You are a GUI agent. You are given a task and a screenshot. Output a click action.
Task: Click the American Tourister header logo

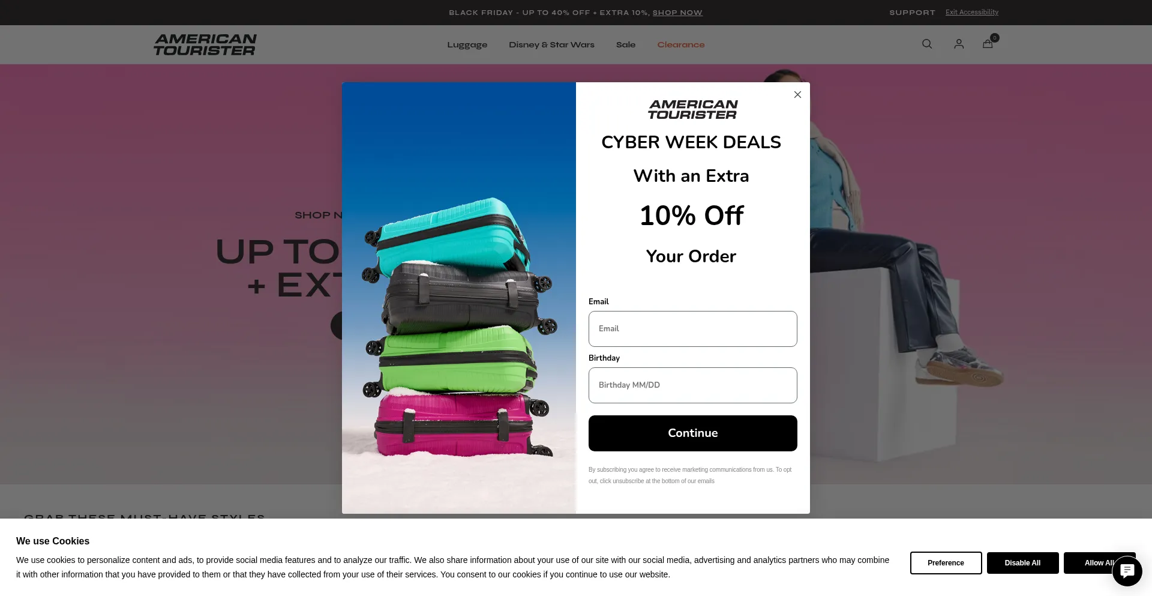tap(205, 44)
